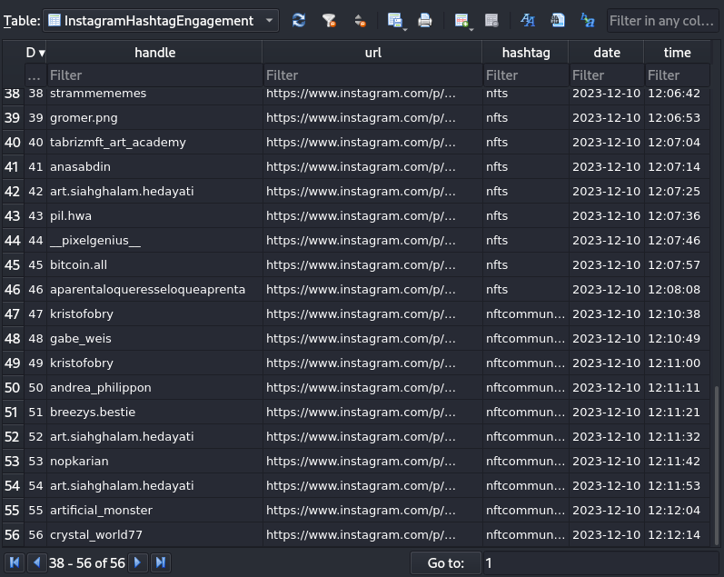Select the strammememes handle cell
The width and height of the screenshot is (724, 577).
(154, 95)
